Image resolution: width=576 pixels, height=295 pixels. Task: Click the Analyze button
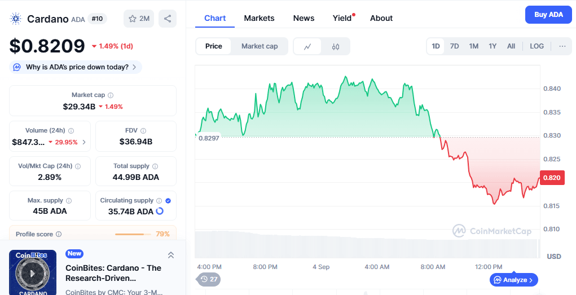pos(514,280)
